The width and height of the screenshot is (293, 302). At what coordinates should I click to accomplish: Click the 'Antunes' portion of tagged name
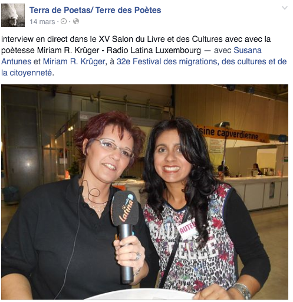pos(17,61)
